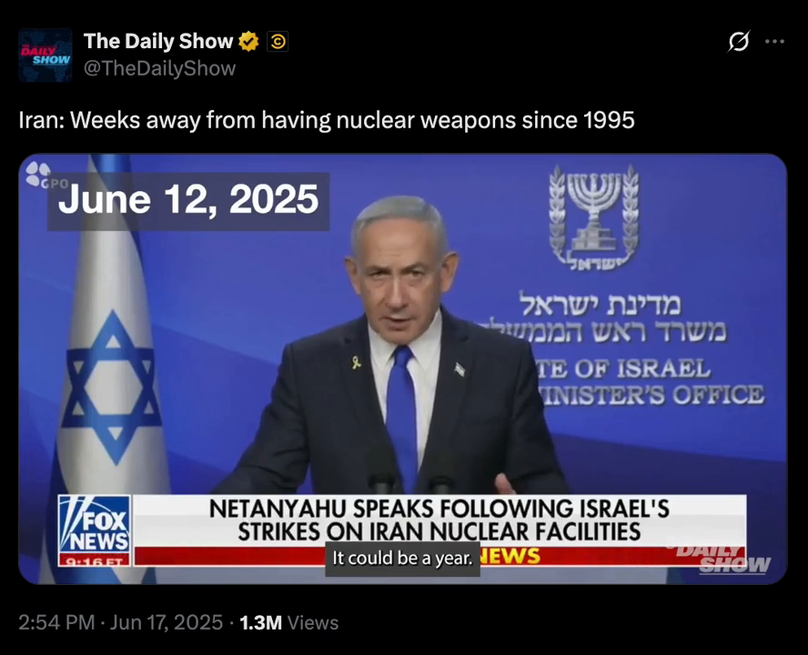The image size is (808, 655).
Task: Click the 2:54 PM Jun 17, 2025 timestamp
Action: [121, 622]
